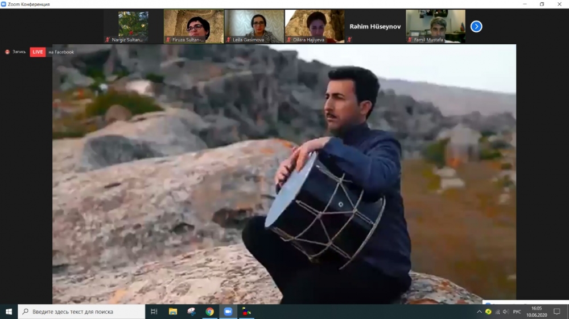Image resolution: width=569 pixels, height=319 pixels.
Task: Select Leila Gasimova video thumbnail
Action: click(x=254, y=27)
